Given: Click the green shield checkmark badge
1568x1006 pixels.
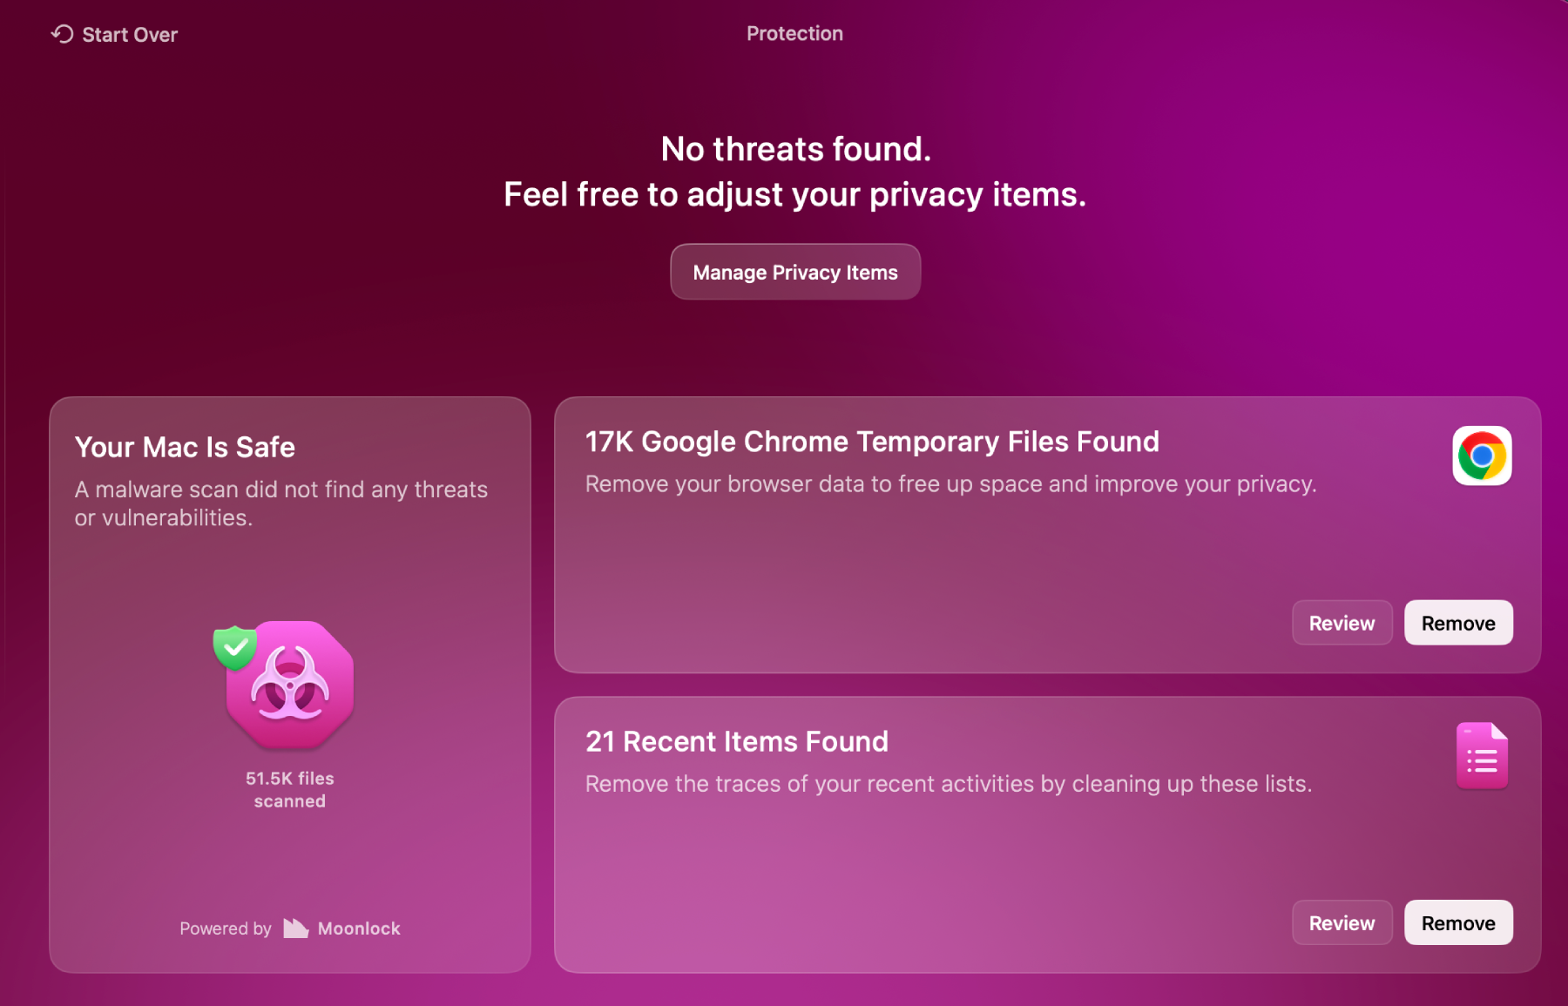Looking at the screenshot, I should click(234, 647).
